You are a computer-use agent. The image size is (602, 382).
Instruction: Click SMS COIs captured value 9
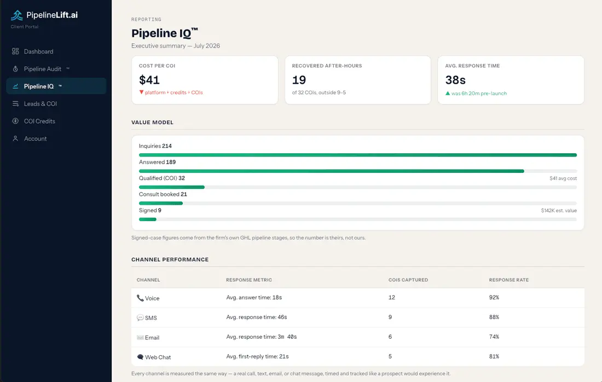390,317
